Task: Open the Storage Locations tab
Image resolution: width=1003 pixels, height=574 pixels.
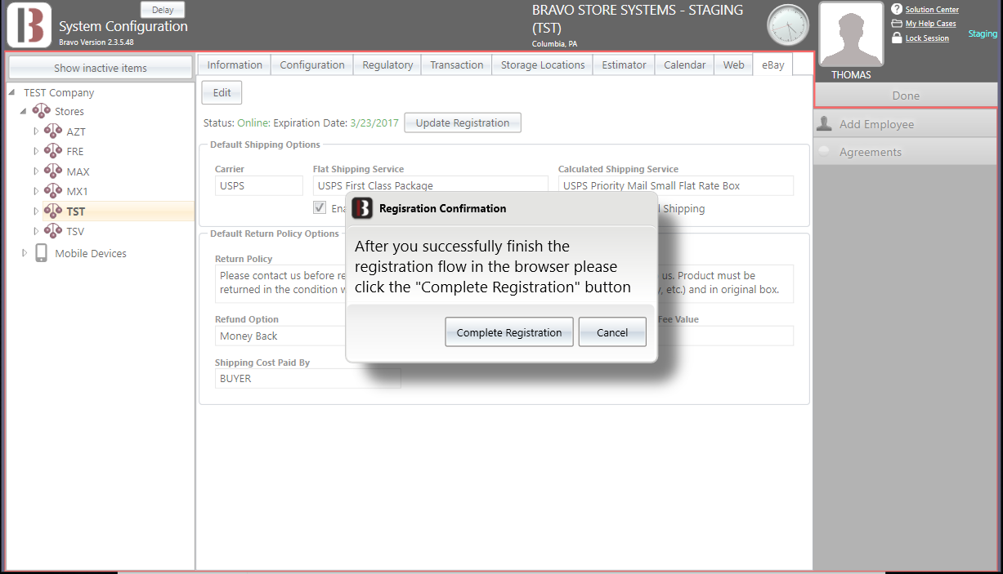Action: pyautogui.click(x=543, y=65)
